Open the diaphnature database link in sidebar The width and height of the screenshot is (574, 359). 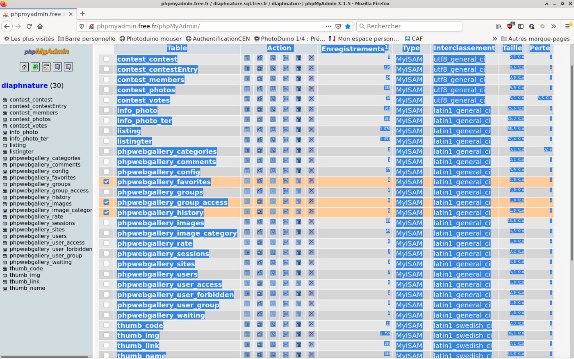click(x=25, y=85)
